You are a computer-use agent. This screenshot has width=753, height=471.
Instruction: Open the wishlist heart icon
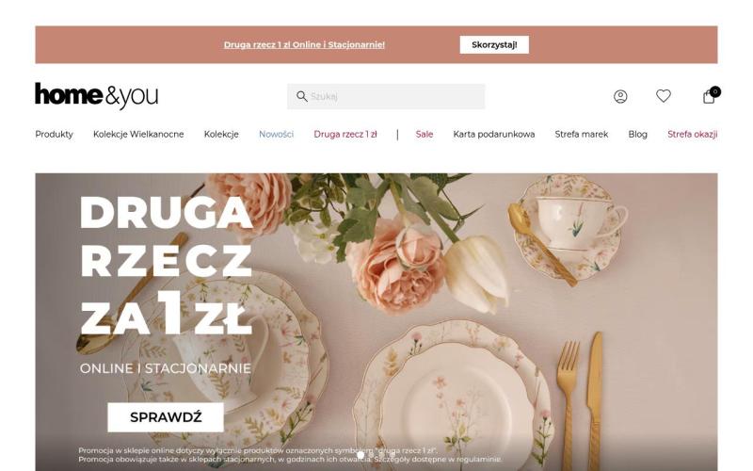[x=664, y=96]
